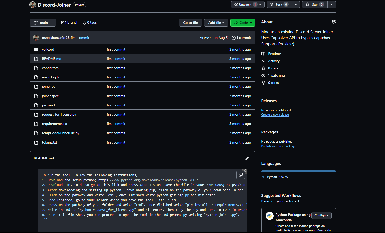This screenshot has height=233, width=385.
Task: Click the file icon beside joiner.py
Action: (36, 86)
